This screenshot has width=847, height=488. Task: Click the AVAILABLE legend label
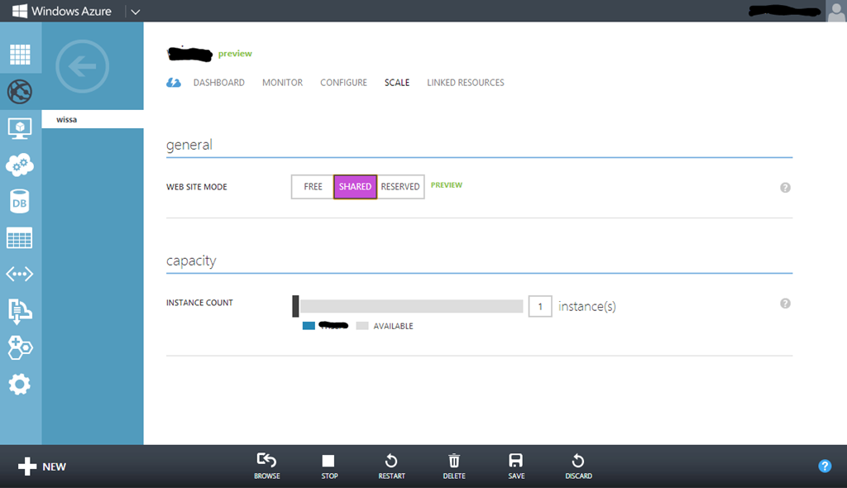tap(393, 326)
